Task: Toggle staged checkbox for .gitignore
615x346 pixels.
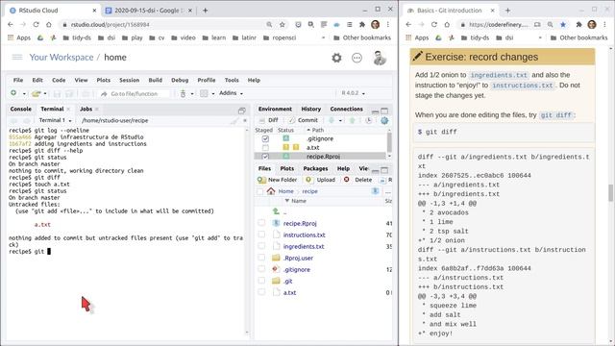Action: pyautogui.click(x=265, y=138)
